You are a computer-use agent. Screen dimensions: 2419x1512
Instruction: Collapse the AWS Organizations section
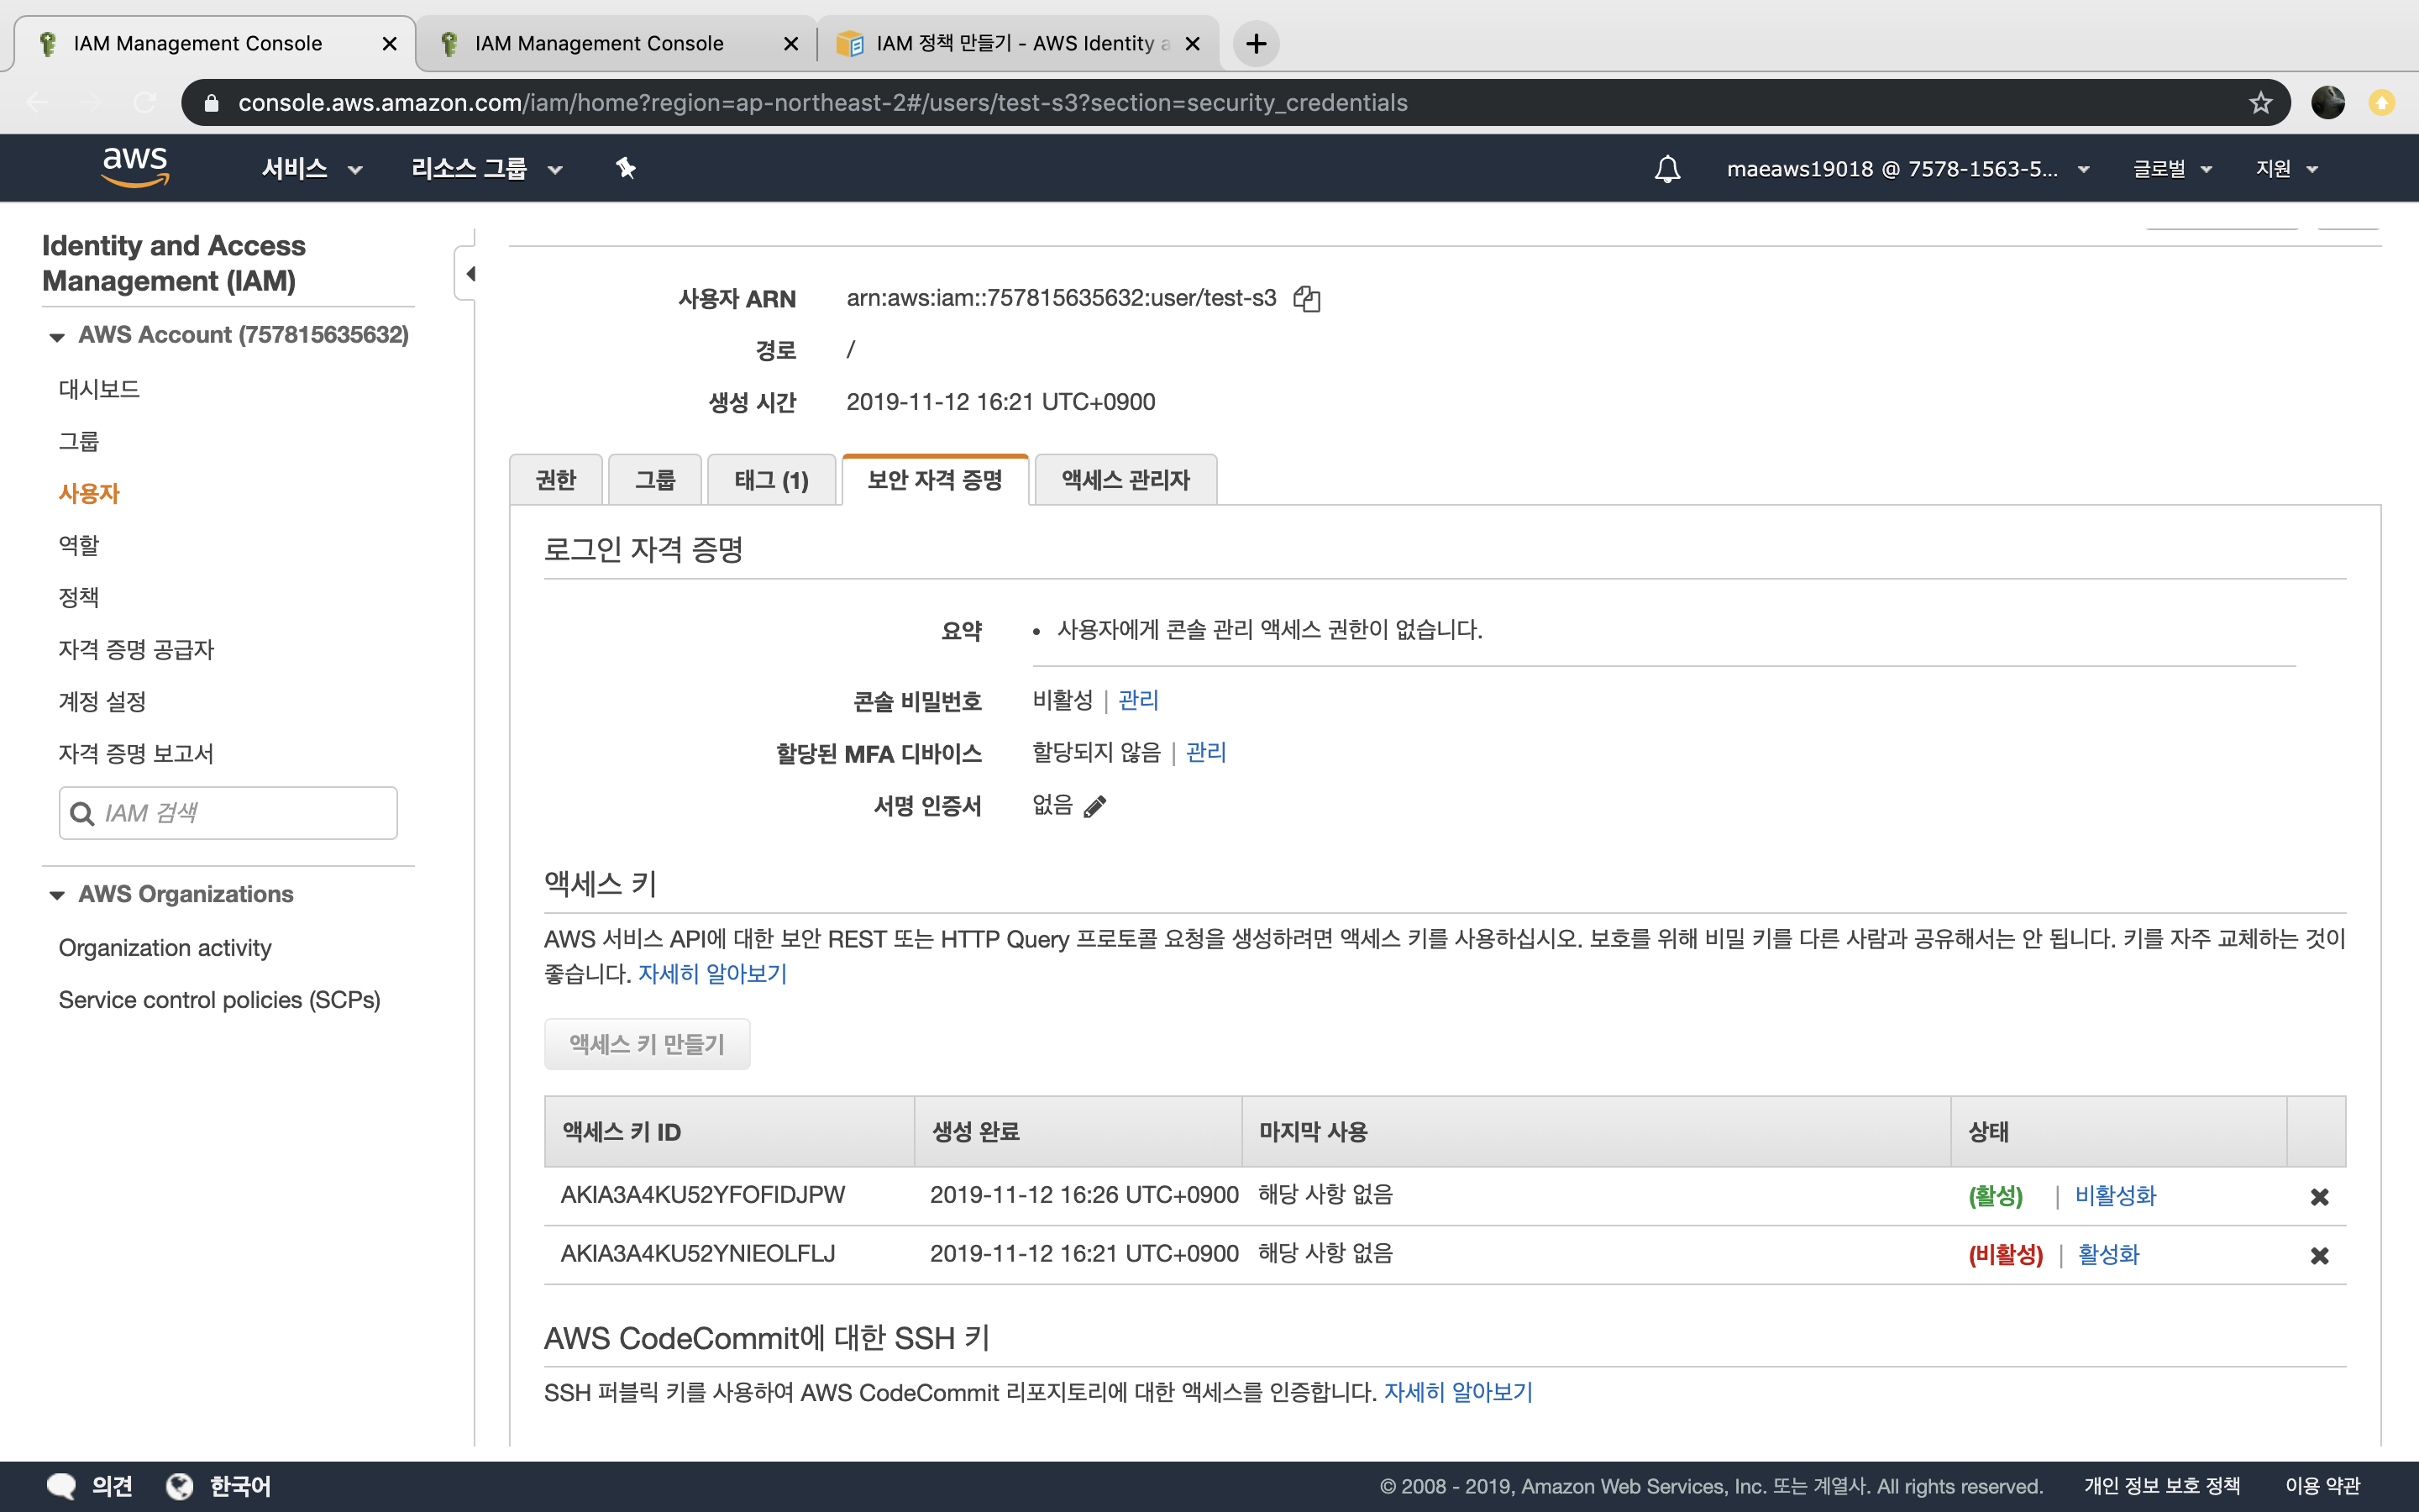57,895
